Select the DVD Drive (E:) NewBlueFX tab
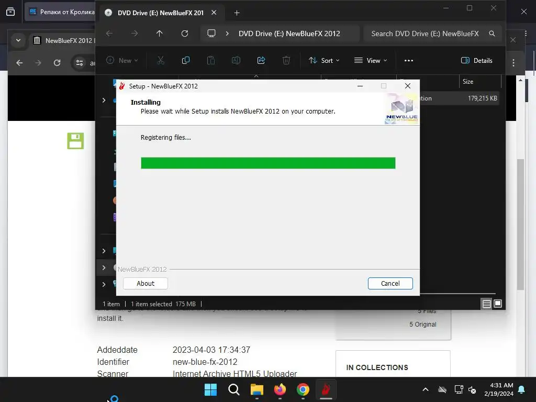536x402 pixels. tap(161, 13)
